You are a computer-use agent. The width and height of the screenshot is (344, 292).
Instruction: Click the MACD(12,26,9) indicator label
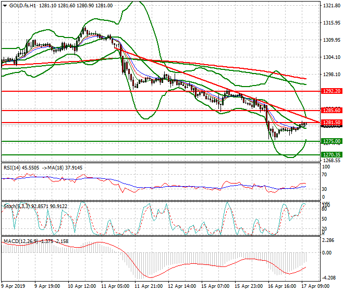[x=20, y=241]
